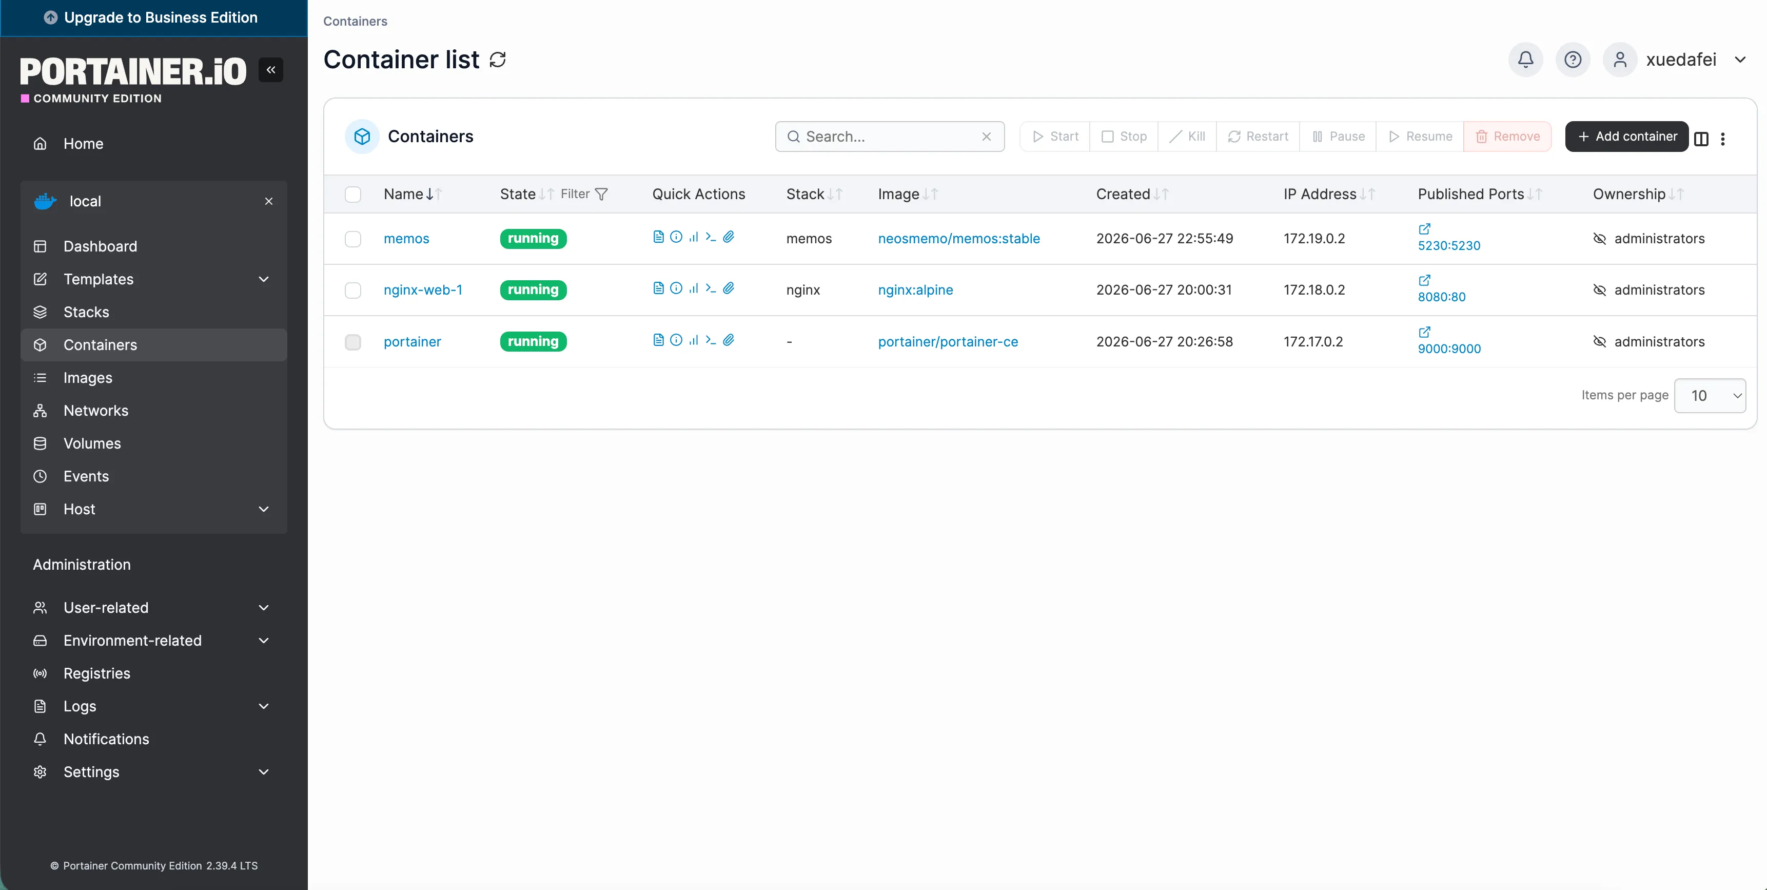Click the Remove button
Image resolution: width=1767 pixels, height=890 pixels.
[1508, 137]
